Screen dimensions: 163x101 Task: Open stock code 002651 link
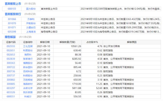pyautogui.click(x=11, y=50)
